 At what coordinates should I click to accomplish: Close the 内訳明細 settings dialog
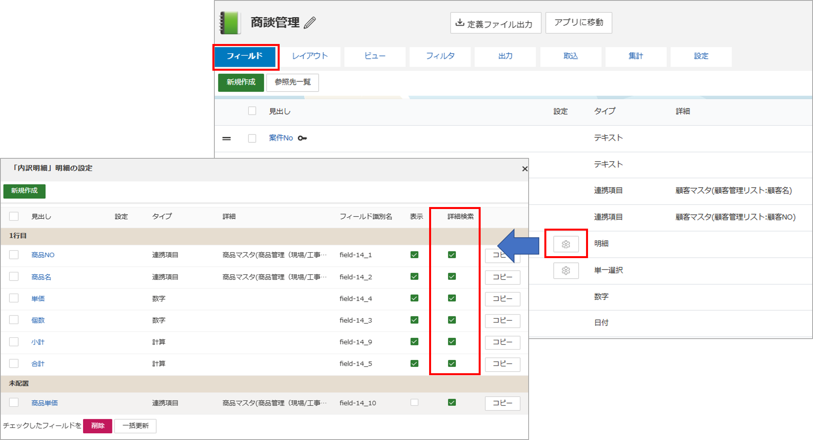524,169
